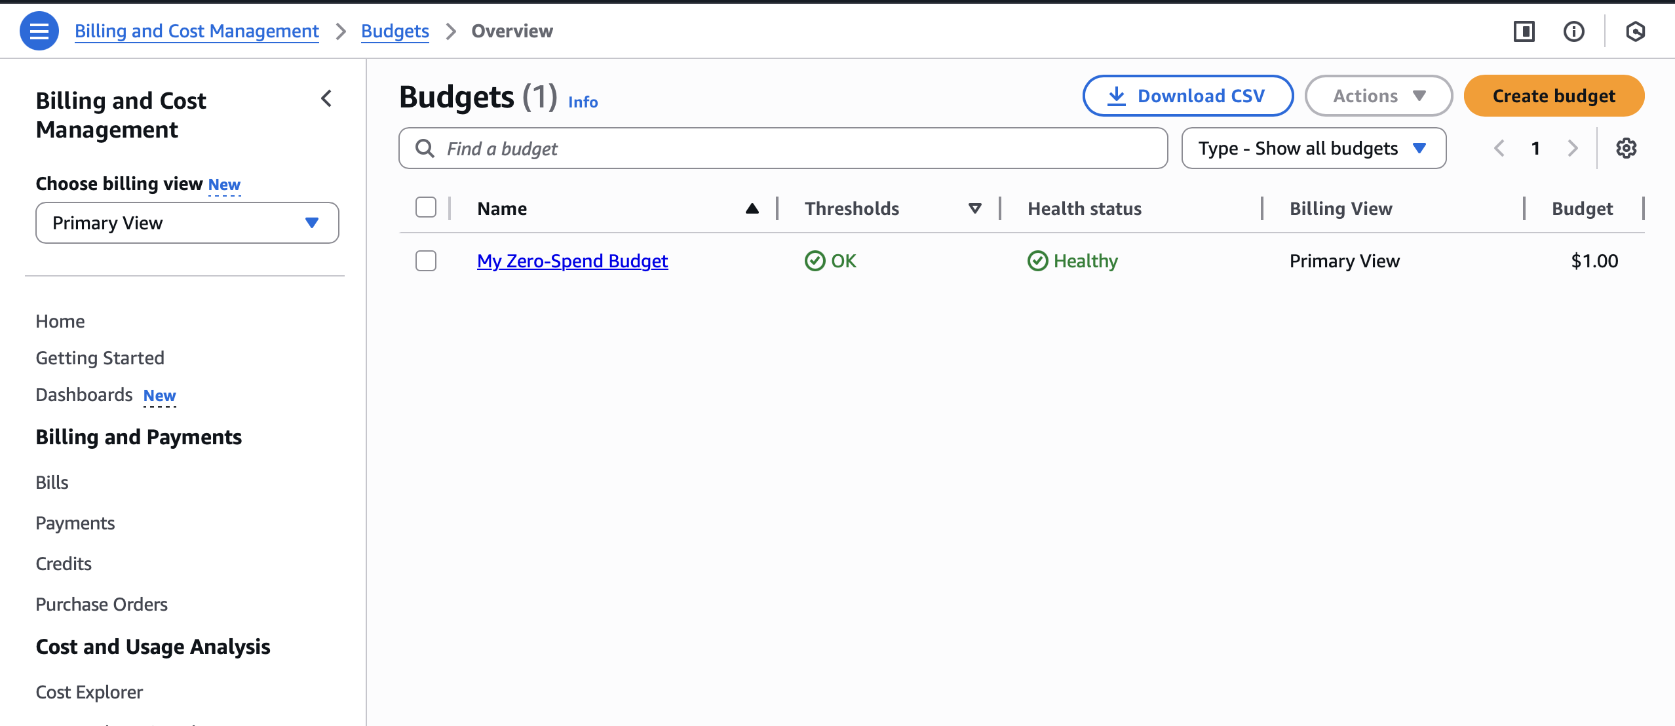Sort the Thresholds column
Viewport: 1675px width, 726px height.
974,208
